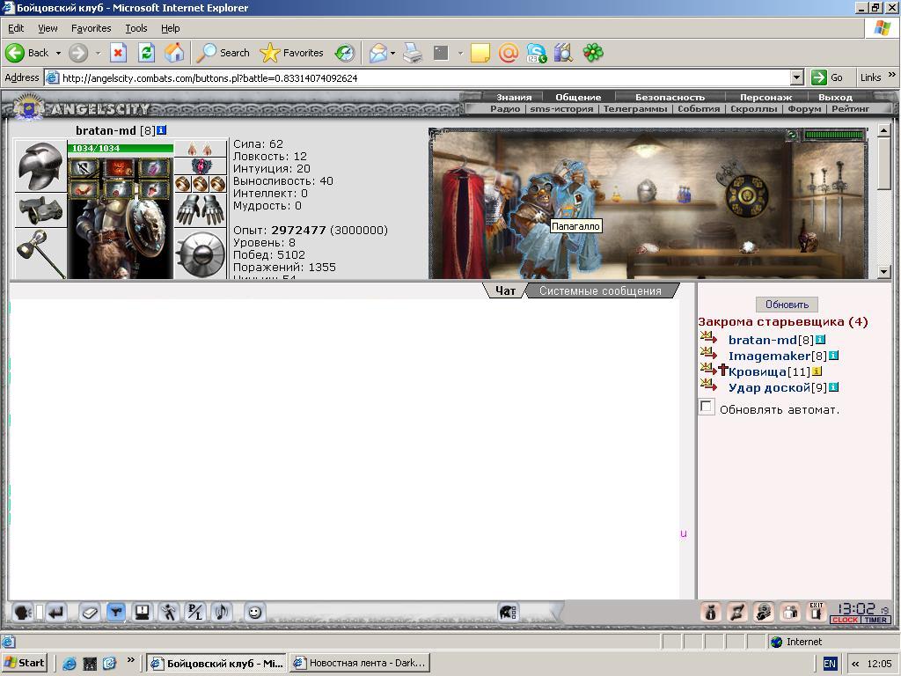Click the eraser clear-chat icon
901x676 pixels.
(x=89, y=613)
